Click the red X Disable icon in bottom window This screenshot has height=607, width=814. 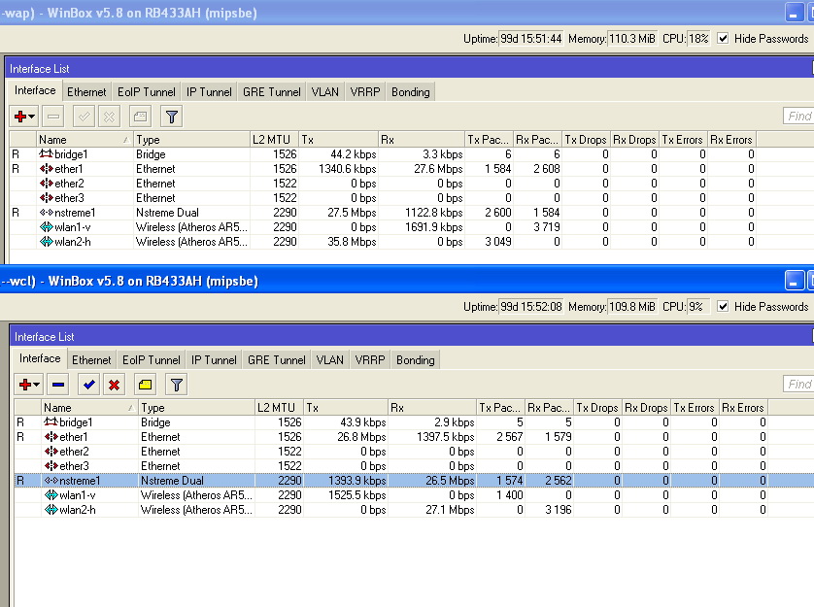click(115, 385)
